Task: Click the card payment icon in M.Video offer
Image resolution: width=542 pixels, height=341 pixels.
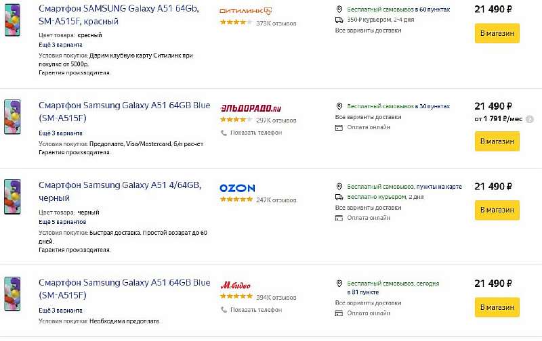Action: pos(339,313)
